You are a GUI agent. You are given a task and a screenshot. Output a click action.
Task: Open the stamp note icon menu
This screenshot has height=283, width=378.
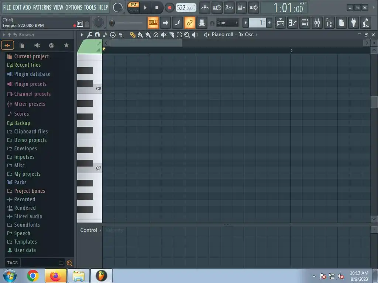coord(105,35)
